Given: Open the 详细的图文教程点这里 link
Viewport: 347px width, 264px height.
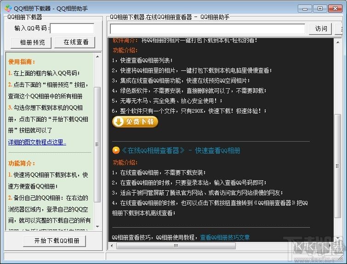Looking at the screenshot, I should 37,142.
